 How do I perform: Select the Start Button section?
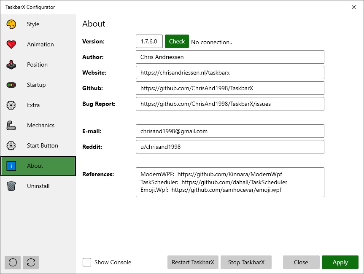tap(38, 145)
